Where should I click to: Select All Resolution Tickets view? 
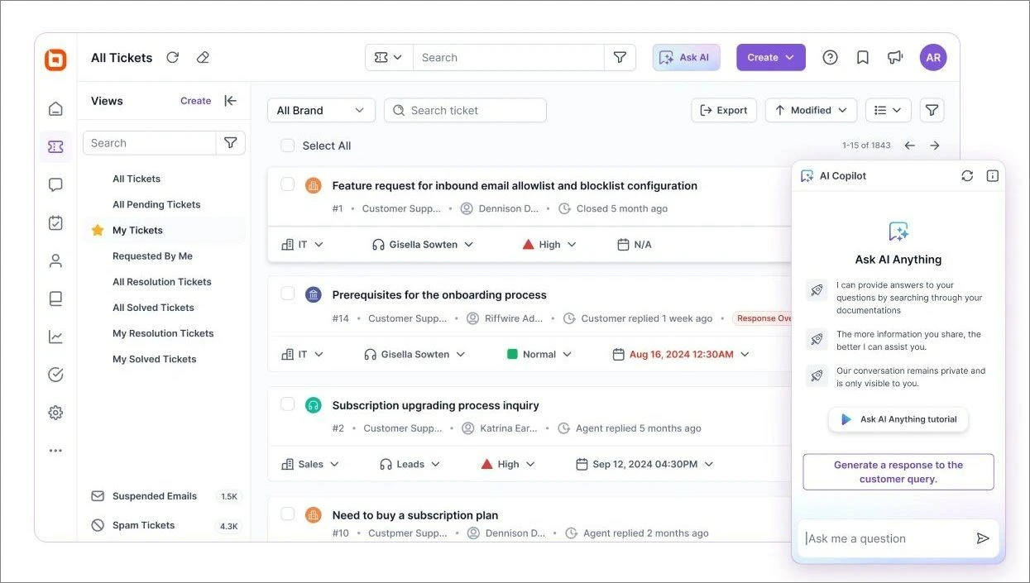click(x=162, y=281)
